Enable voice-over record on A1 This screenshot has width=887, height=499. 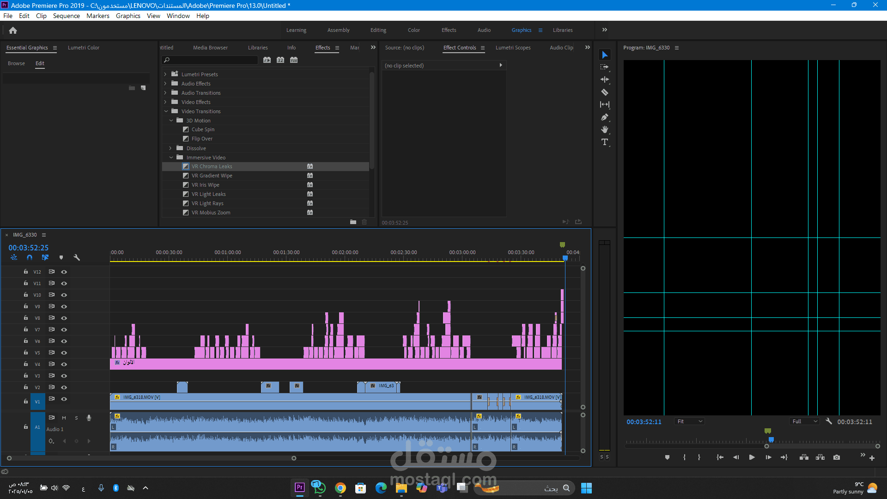pyautogui.click(x=89, y=418)
